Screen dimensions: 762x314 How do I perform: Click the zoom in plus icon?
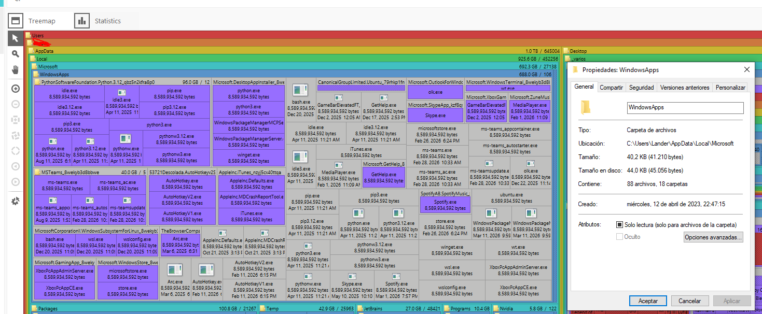[x=15, y=89]
